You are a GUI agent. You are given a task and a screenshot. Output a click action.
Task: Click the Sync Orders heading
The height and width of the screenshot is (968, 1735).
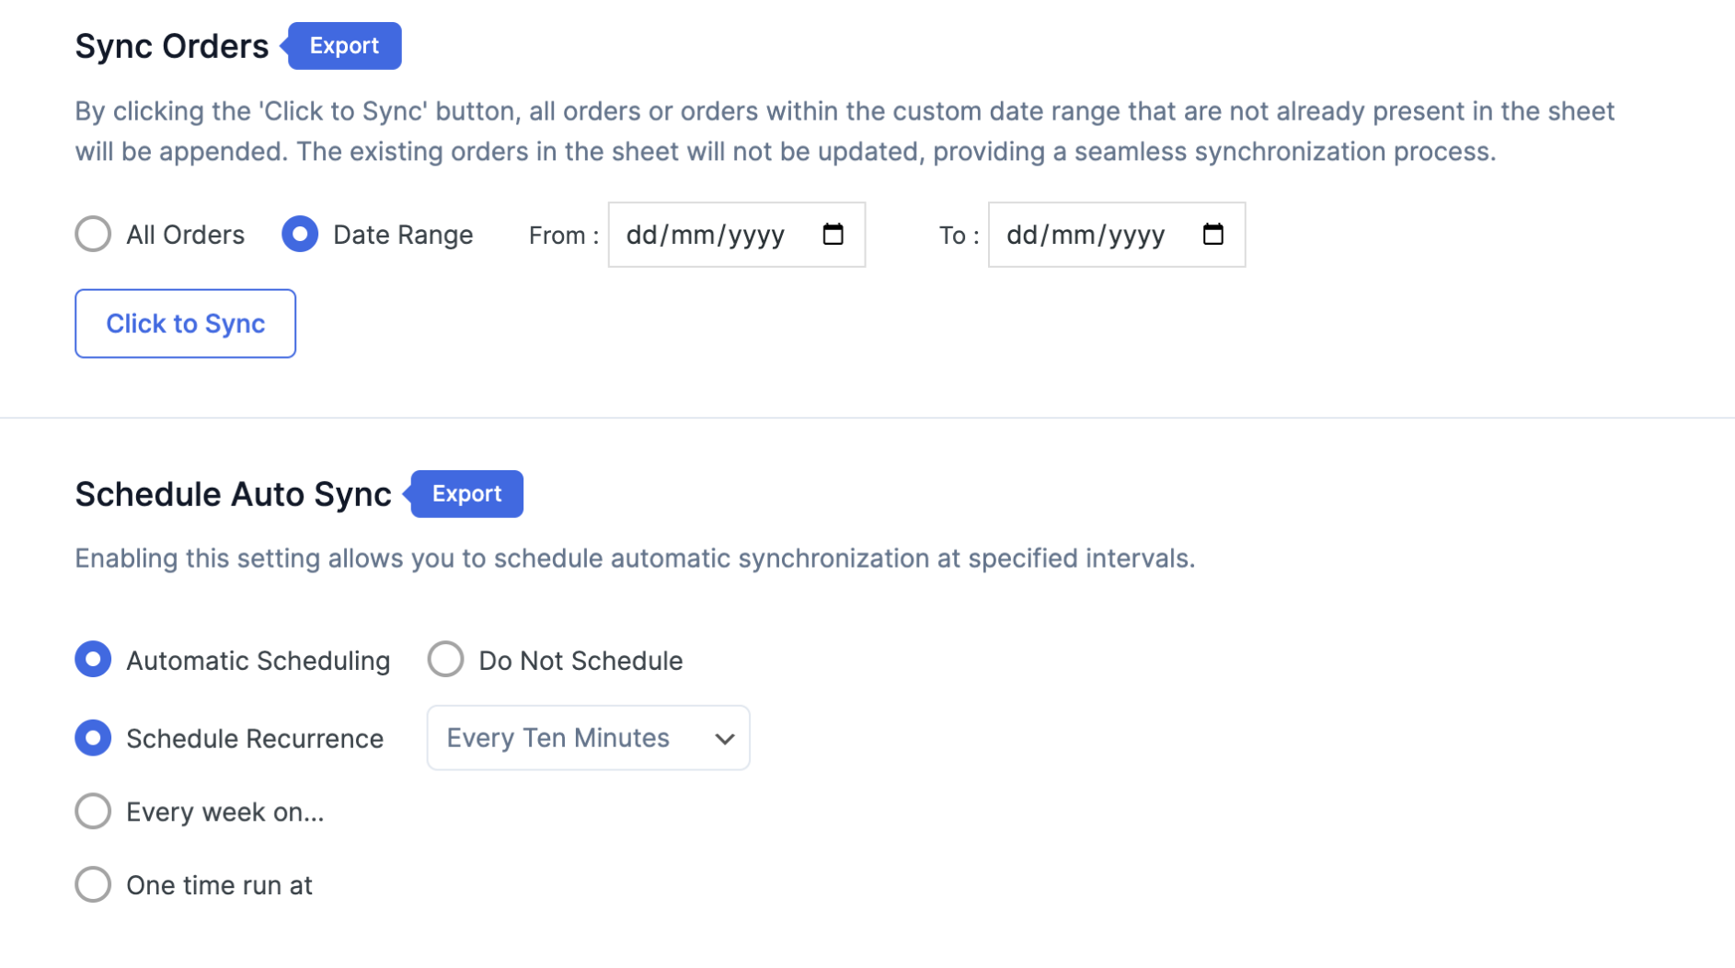(x=172, y=46)
